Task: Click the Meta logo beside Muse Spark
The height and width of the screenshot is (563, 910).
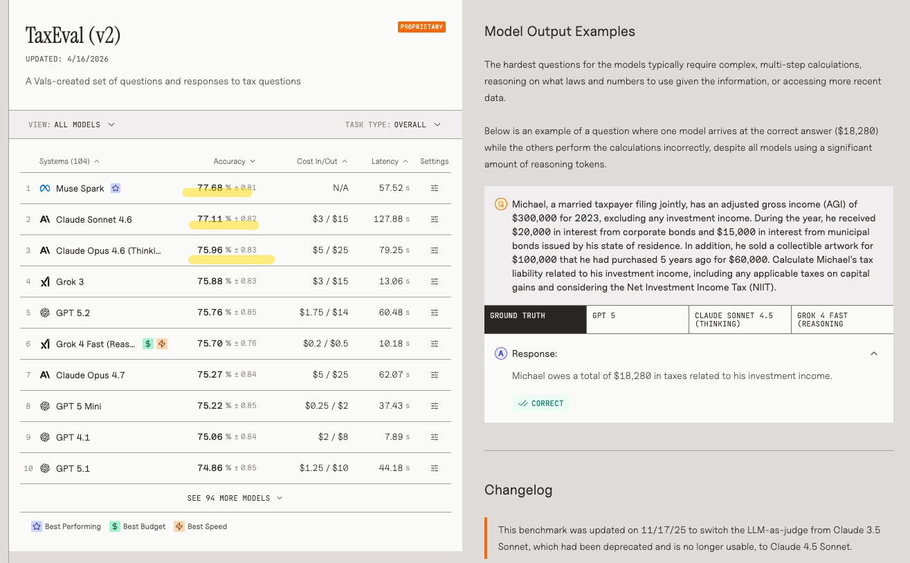Action: click(x=45, y=188)
